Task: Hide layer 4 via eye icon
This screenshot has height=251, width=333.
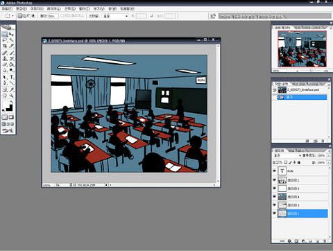Action: [275, 197]
